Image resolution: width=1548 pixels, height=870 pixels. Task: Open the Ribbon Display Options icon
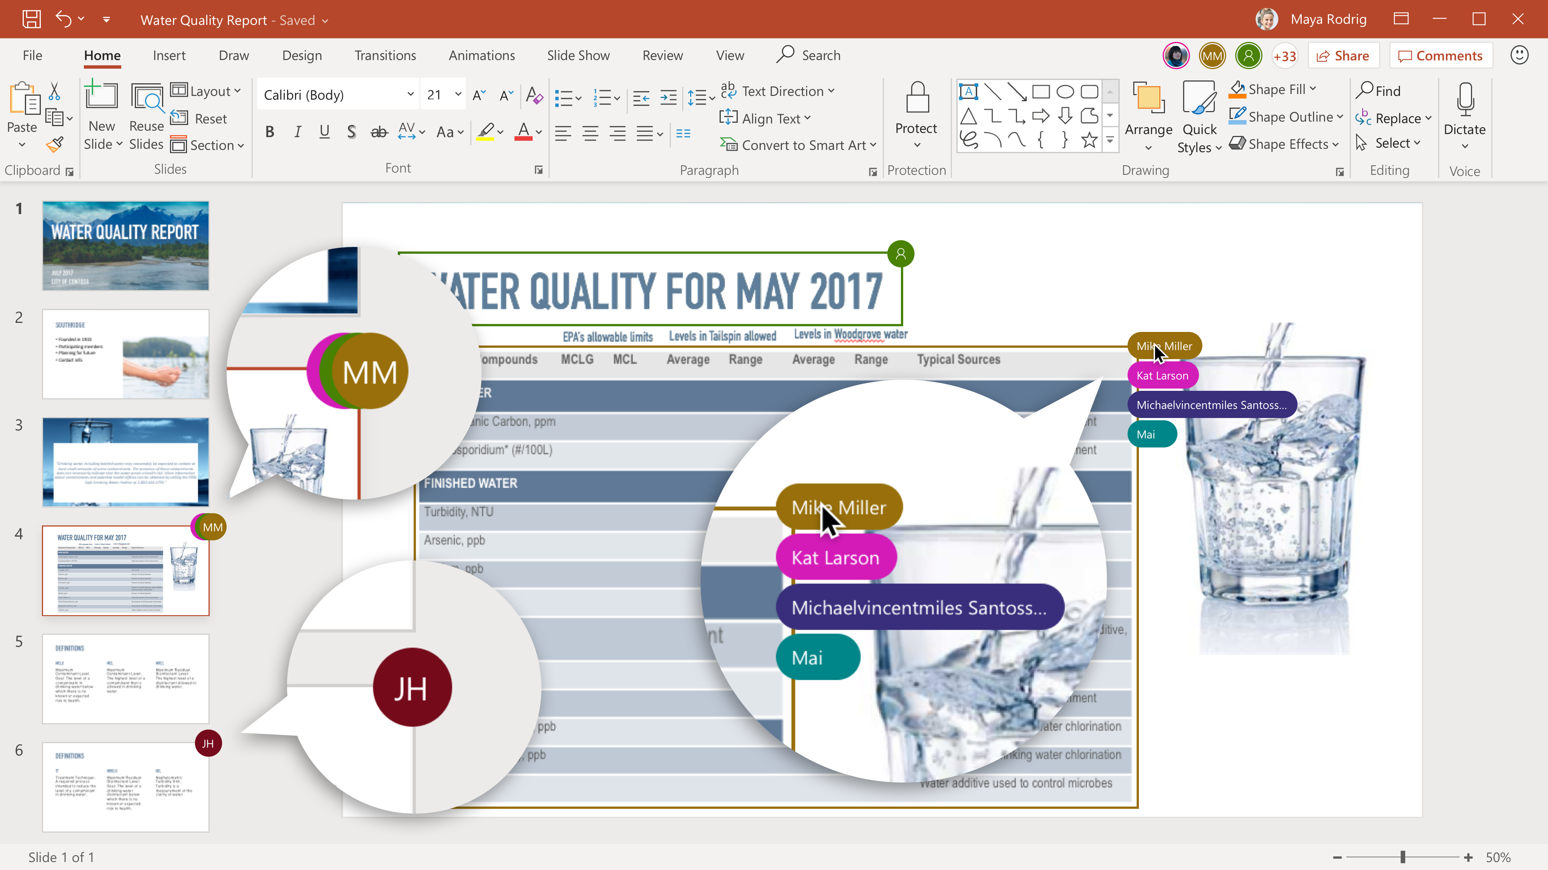tap(1401, 19)
